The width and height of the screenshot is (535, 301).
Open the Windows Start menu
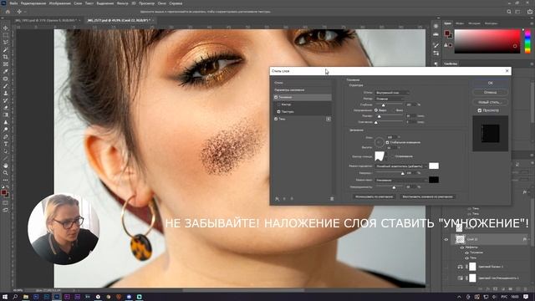[5, 297]
